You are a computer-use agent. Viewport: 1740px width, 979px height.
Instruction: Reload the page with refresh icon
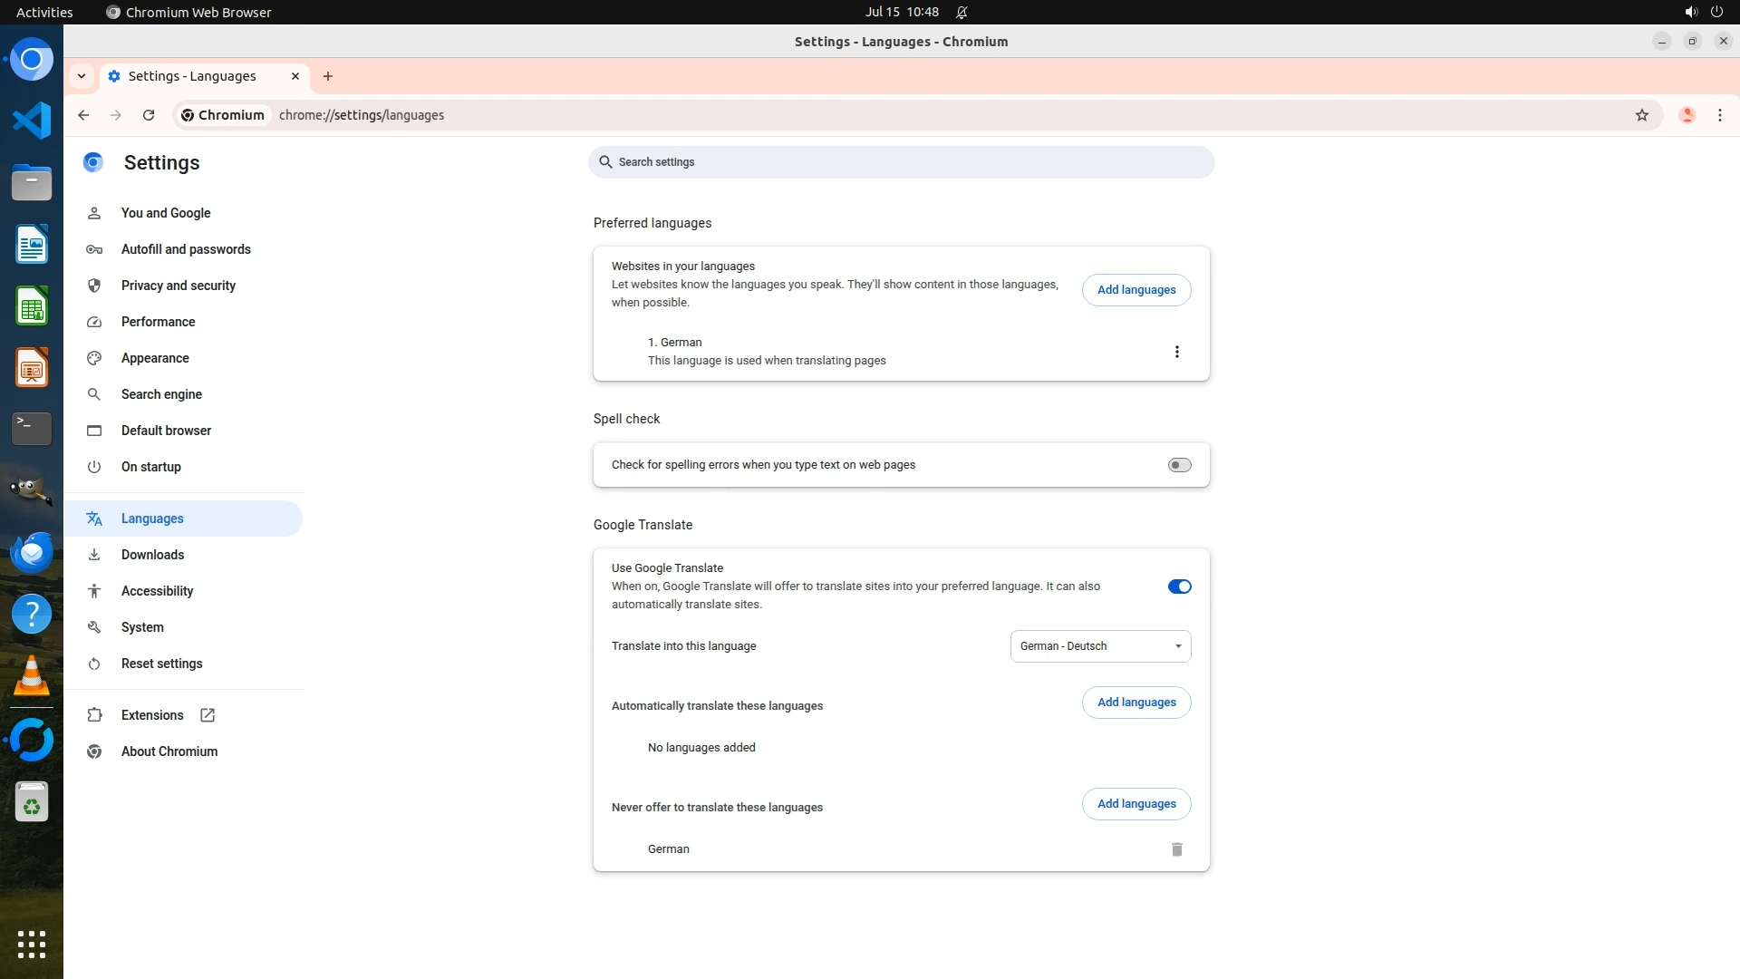(x=149, y=115)
